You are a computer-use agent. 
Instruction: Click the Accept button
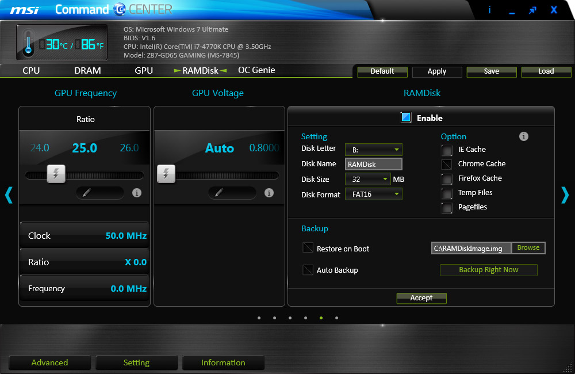[x=421, y=298]
